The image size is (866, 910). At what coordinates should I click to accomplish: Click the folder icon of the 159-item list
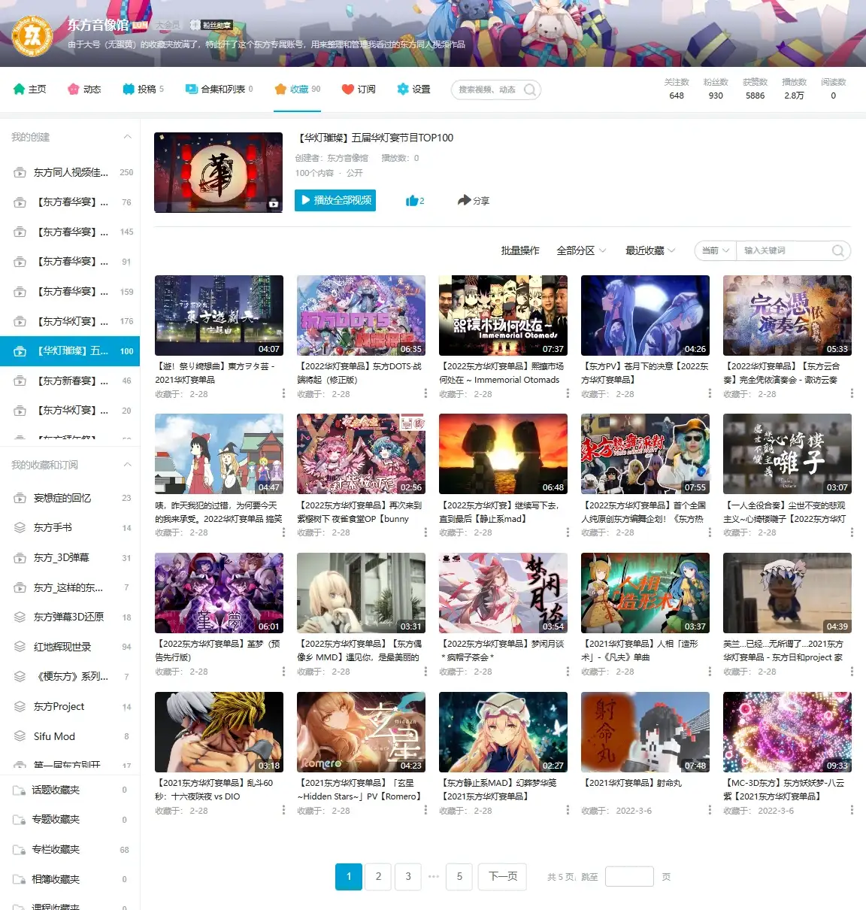(x=20, y=292)
